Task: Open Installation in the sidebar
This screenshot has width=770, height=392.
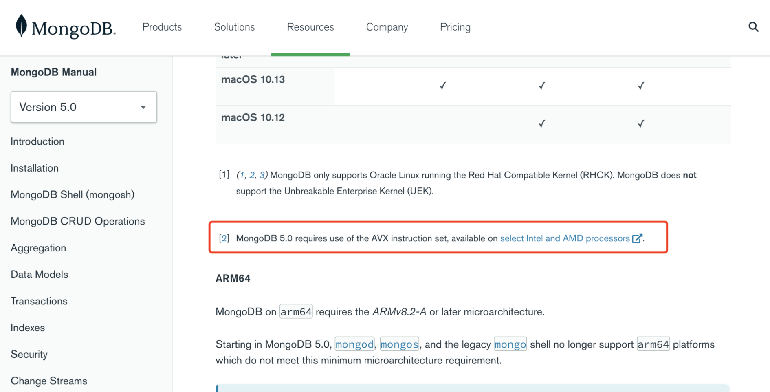Action: (x=35, y=168)
